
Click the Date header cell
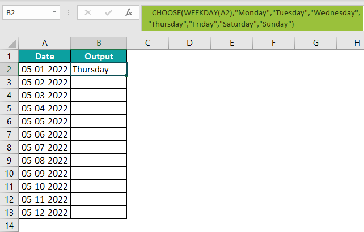coord(45,57)
